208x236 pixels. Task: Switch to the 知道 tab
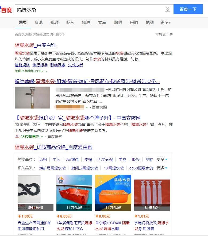click(x=86, y=22)
